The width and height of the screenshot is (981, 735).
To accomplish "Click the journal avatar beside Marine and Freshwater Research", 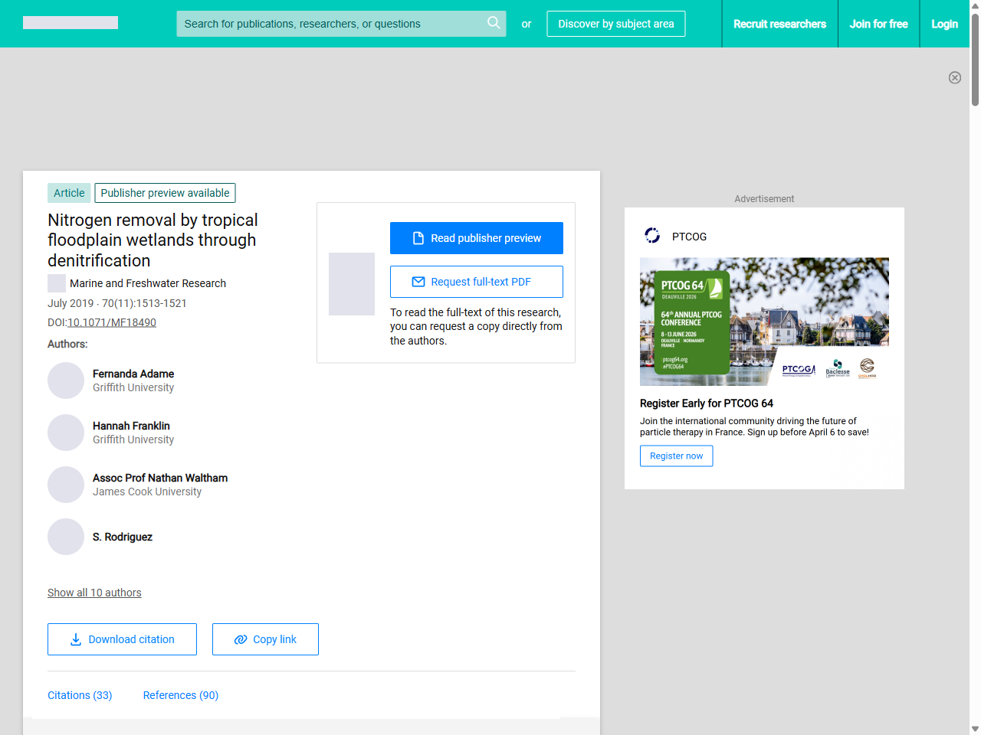I will pos(55,283).
